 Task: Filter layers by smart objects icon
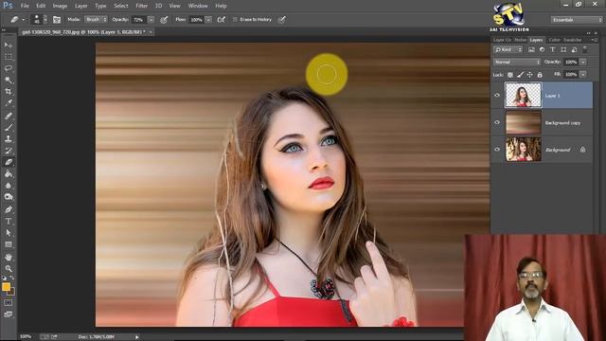575,49
